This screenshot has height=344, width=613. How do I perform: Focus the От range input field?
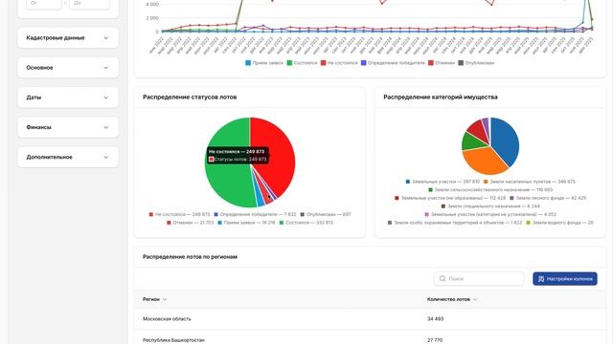tap(44, 4)
